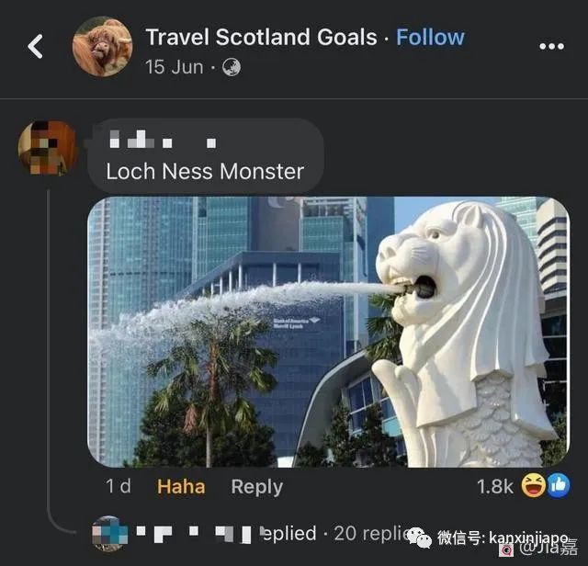This screenshot has width=588, height=566.
Task: Open the Travel Scotland Goals profile picture
Action: coord(102,47)
